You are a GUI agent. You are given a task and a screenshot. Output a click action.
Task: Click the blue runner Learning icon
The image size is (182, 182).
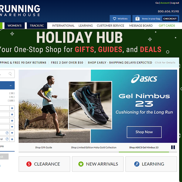point(137,164)
